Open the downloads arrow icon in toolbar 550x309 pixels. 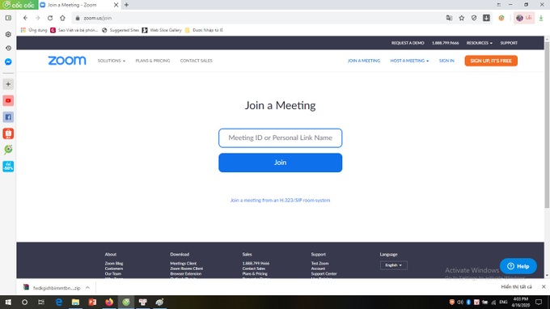click(486, 18)
